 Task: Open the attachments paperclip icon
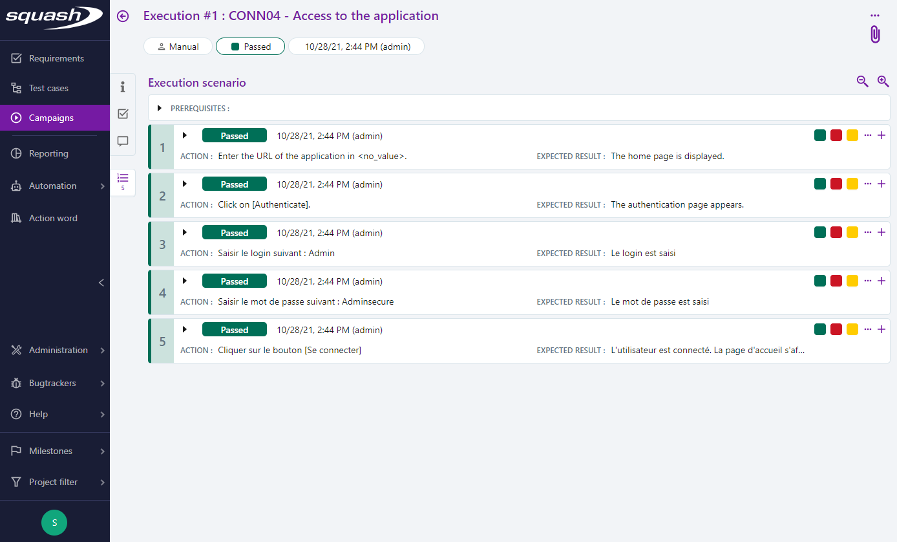click(875, 34)
